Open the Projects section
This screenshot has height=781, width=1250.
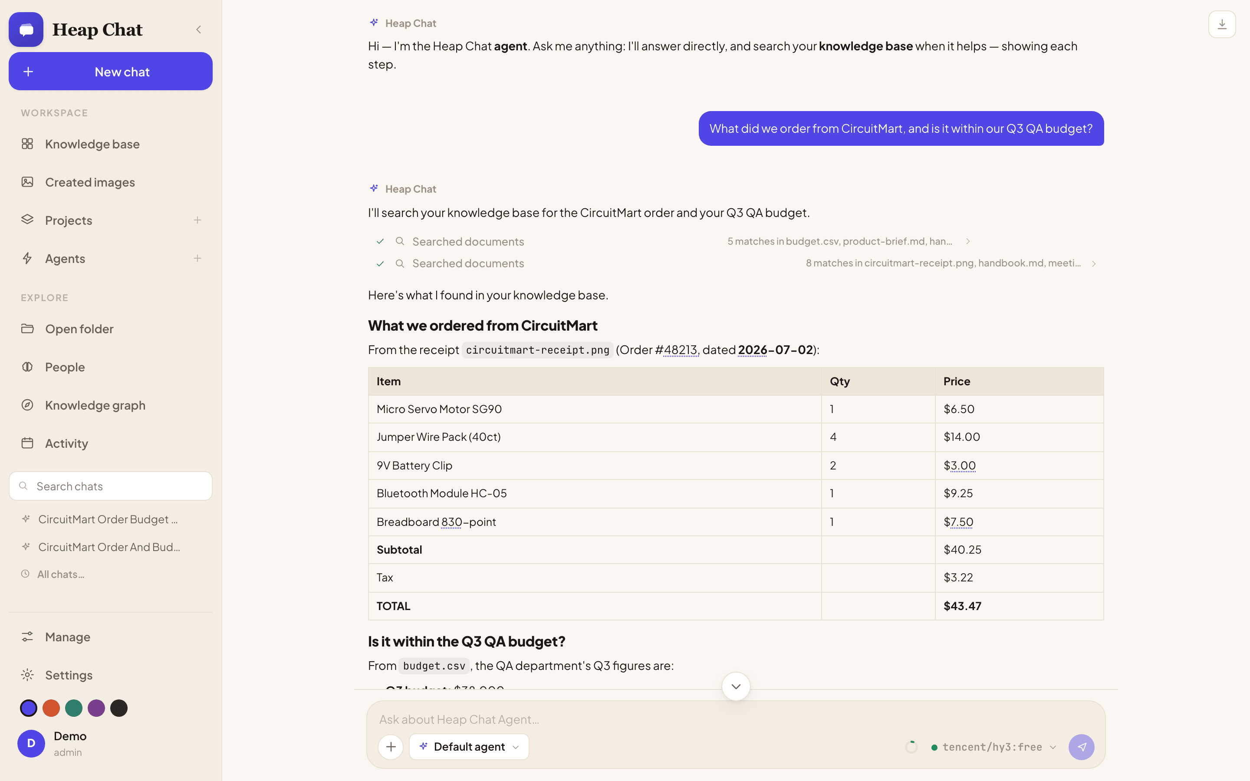(69, 220)
